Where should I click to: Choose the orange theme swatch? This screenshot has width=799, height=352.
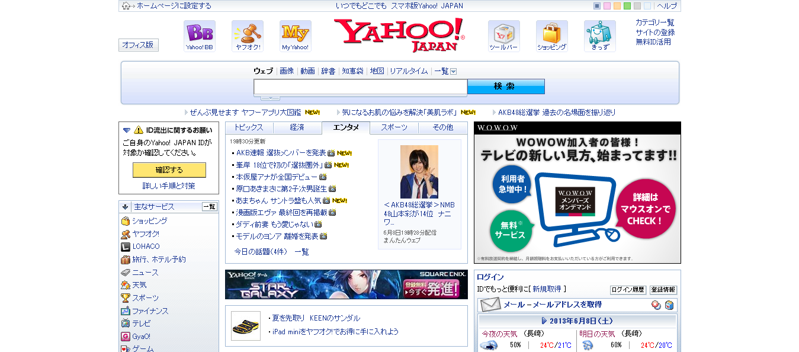tap(617, 6)
